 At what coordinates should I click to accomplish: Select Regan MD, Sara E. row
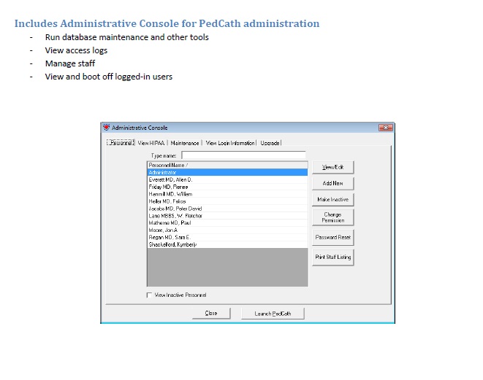coord(228,237)
